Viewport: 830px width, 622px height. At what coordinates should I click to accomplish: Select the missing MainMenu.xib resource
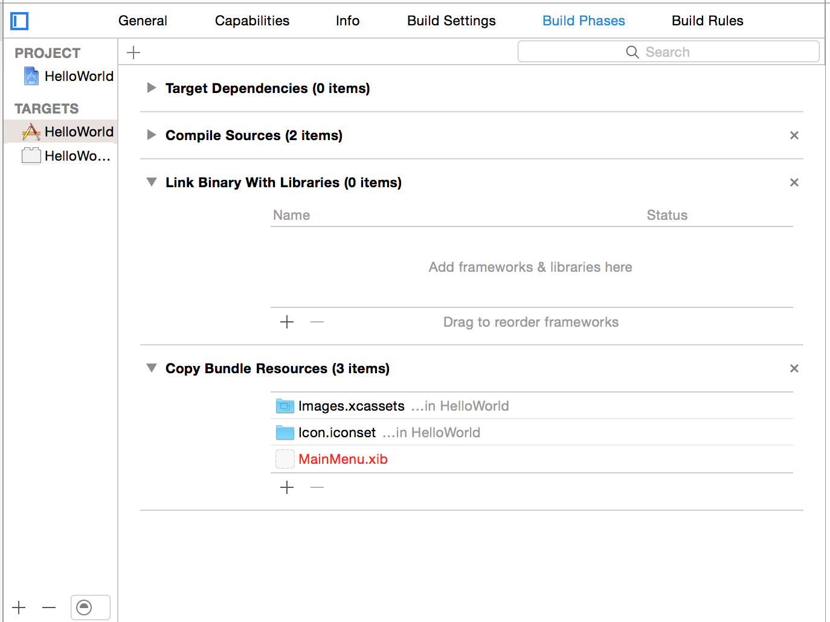tap(343, 459)
